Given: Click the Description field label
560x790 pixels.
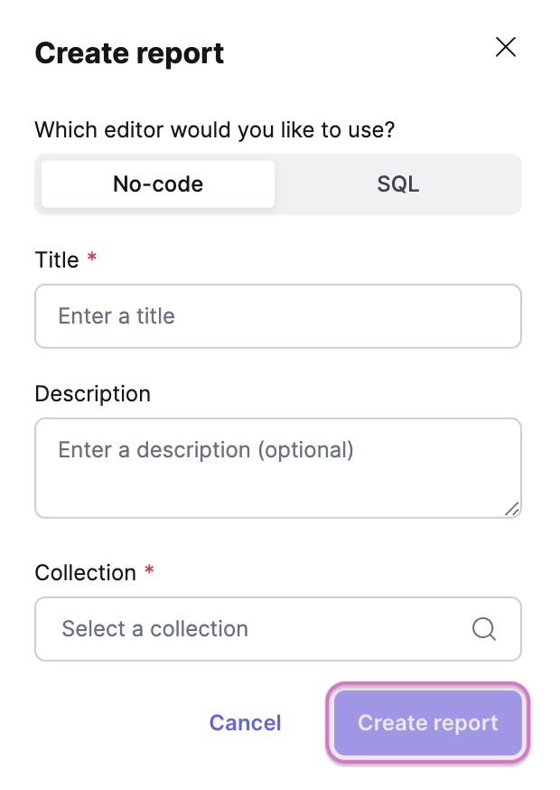Looking at the screenshot, I should [x=92, y=394].
